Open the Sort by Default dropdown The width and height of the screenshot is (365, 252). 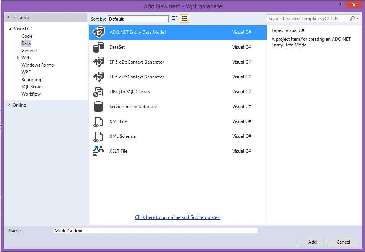[138, 19]
